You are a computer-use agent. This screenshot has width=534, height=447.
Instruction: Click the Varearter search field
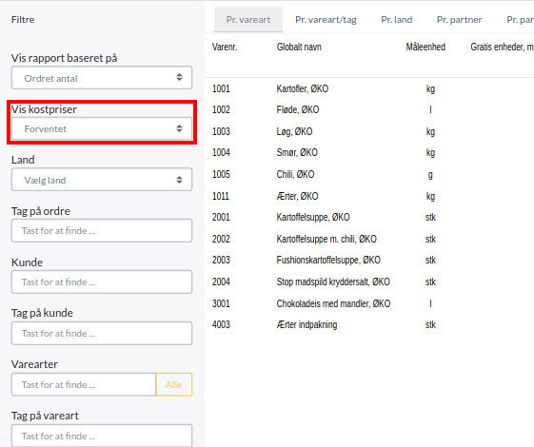coord(84,385)
